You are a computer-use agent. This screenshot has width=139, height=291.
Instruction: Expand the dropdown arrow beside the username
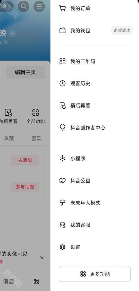[12, 33]
